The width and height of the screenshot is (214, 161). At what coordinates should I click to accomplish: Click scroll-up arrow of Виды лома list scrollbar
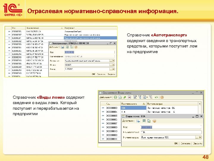tap(200, 104)
